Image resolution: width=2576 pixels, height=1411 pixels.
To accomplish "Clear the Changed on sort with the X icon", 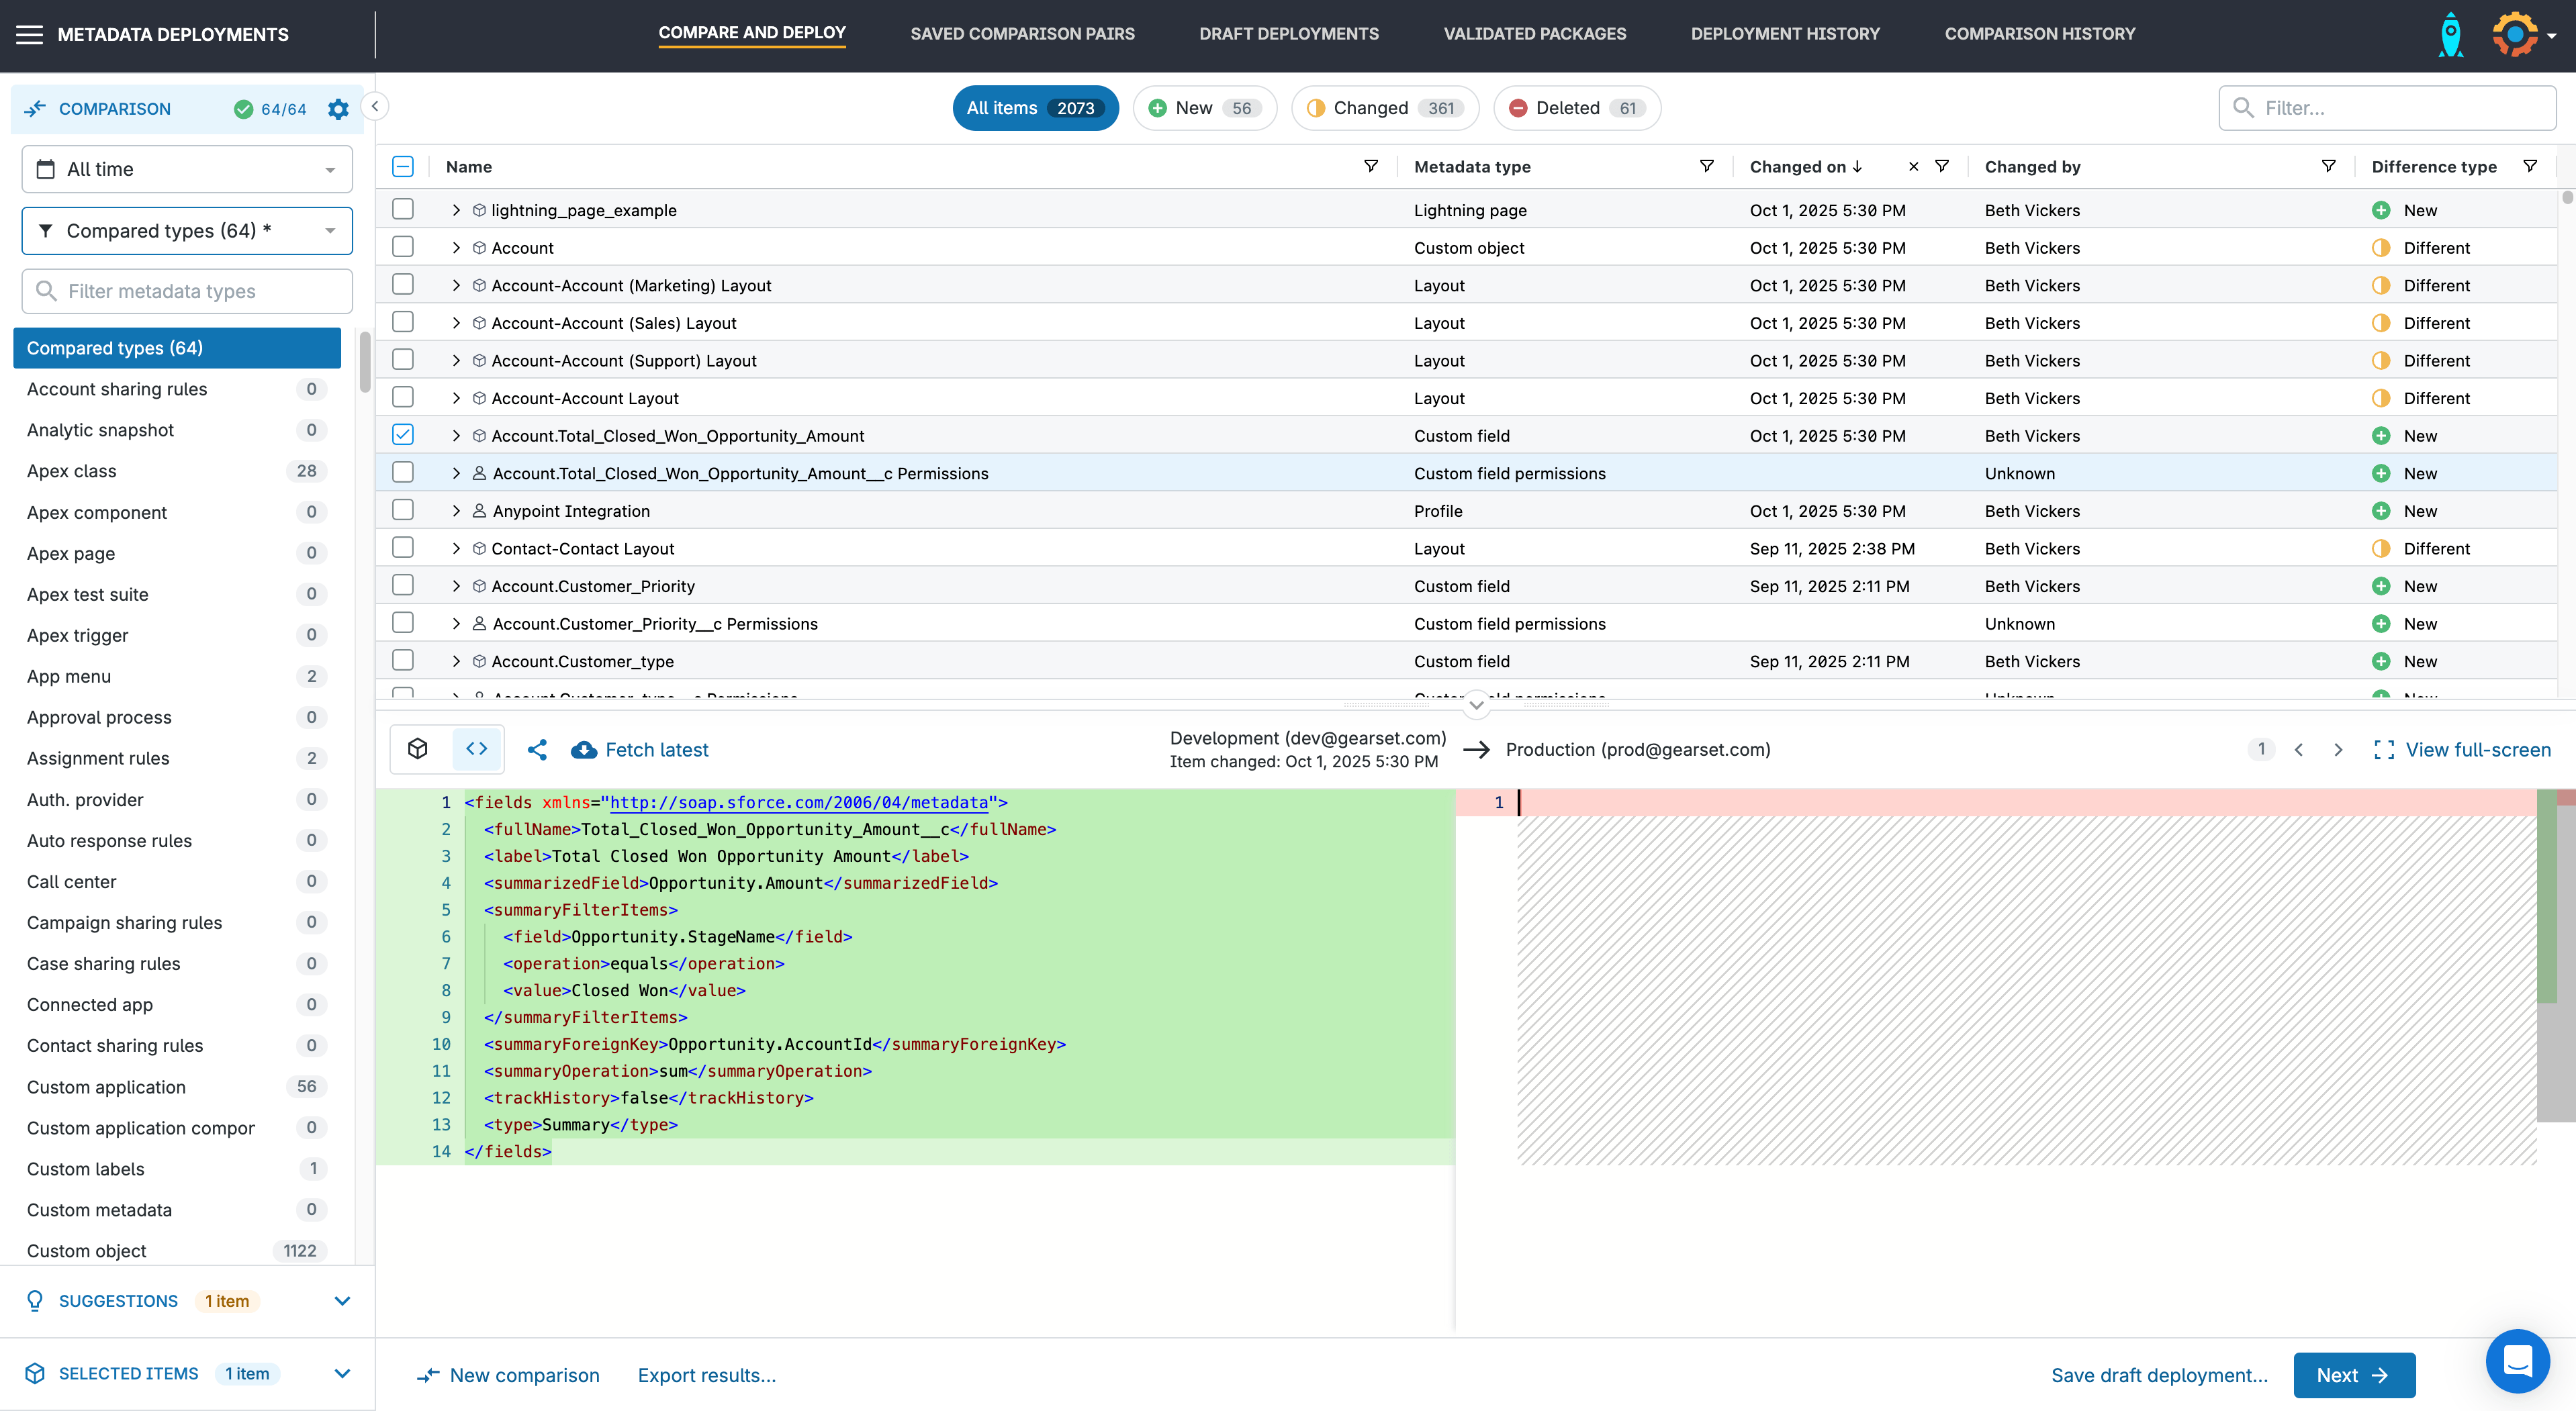I will tap(1913, 166).
